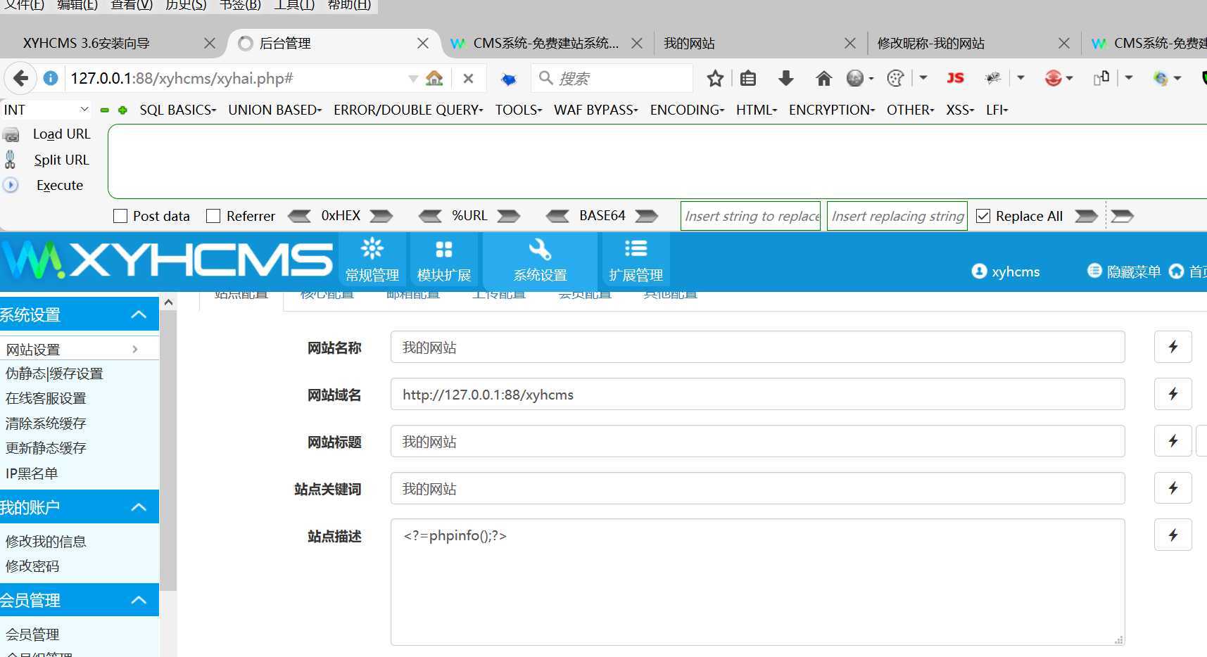Open WAF BYPASS menu
The image size is (1207, 657).
coord(596,110)
